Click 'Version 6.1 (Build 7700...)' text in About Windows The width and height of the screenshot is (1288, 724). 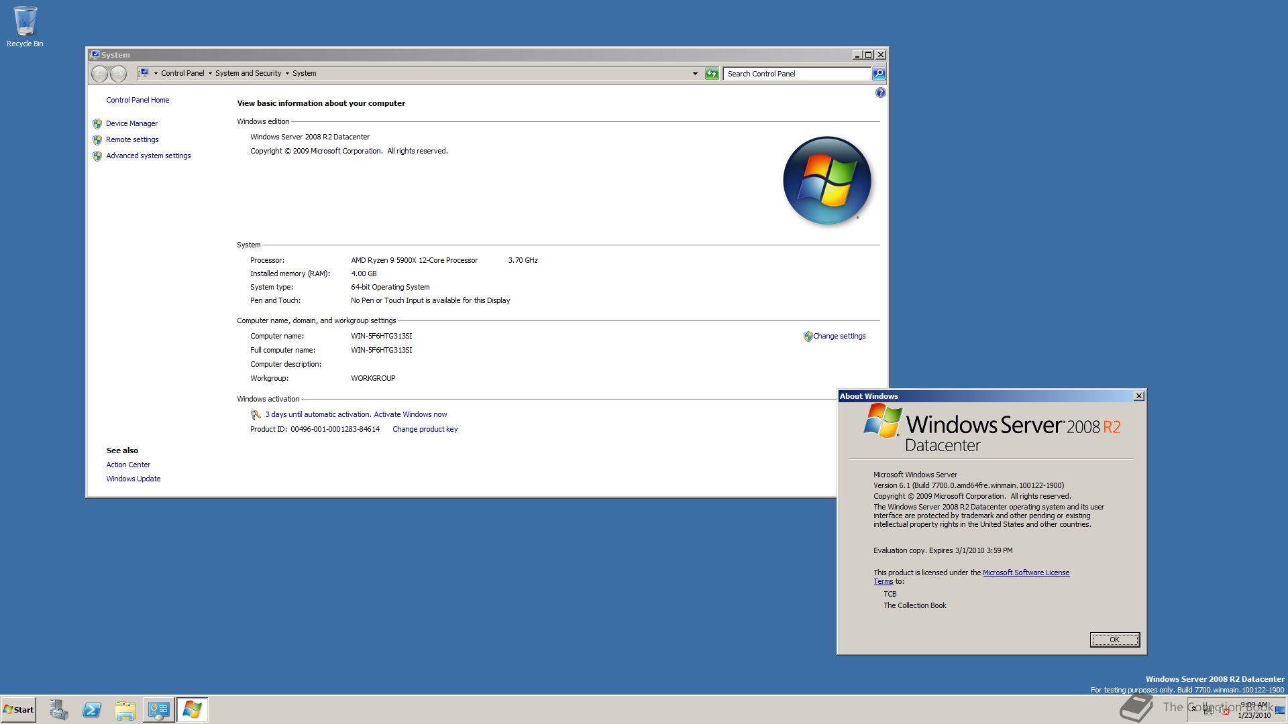[968, 485]
